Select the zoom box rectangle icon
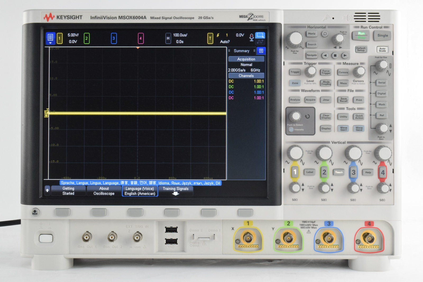 coord(260,35)
